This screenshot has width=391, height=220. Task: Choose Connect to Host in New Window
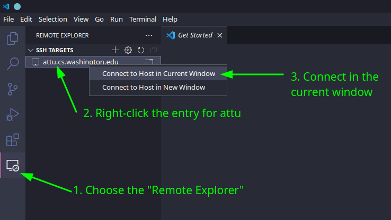154,87
